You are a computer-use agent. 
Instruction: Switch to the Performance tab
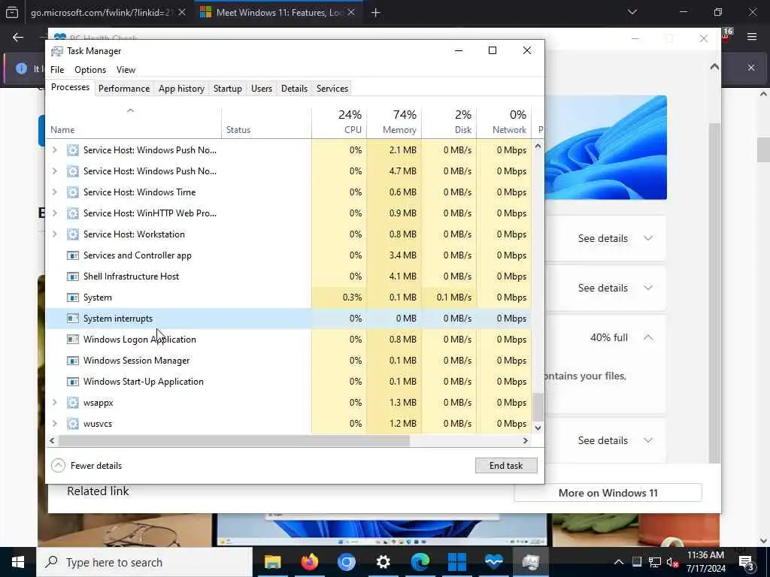point(124,89)
